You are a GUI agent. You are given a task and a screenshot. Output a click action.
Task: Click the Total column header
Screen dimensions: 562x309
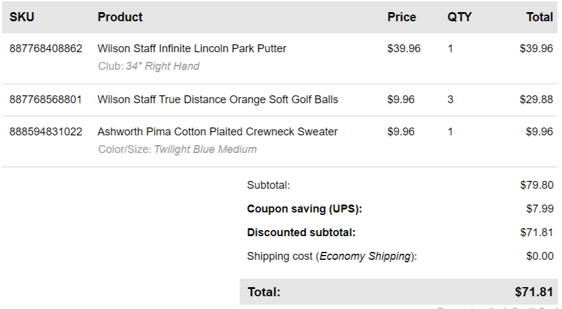(540, 17)
